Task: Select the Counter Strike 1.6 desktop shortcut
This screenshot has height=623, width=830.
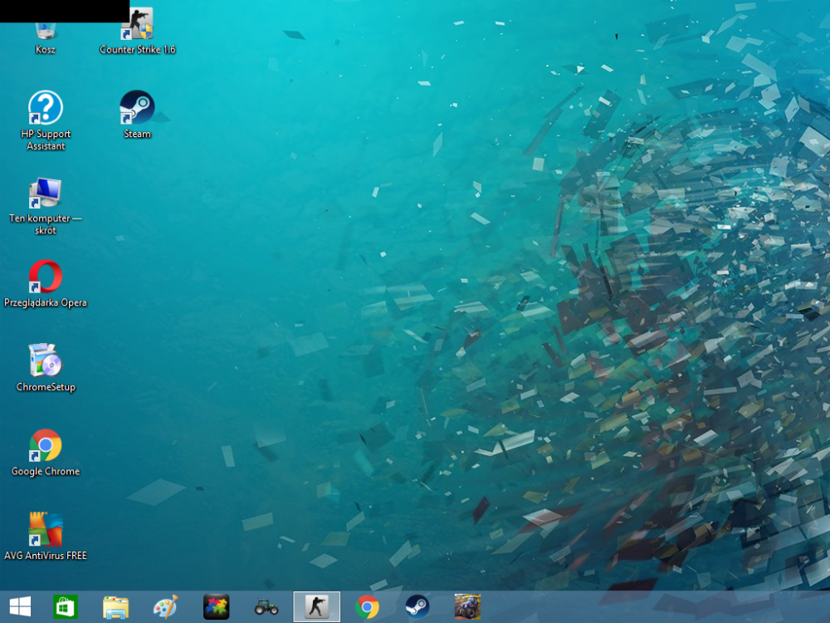Action: pyautogui.click(x=137, y=27)
